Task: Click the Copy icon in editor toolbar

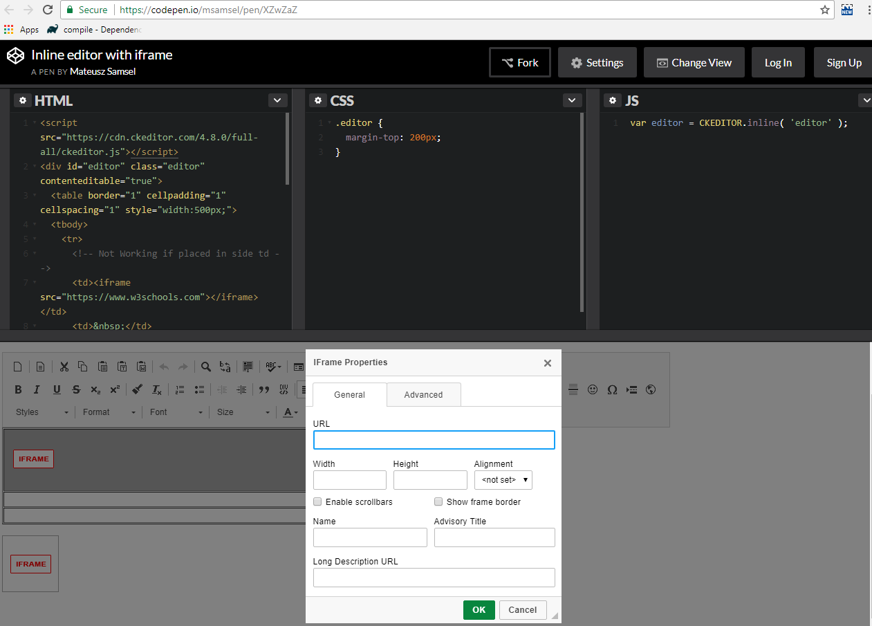Action: (82, 367)
